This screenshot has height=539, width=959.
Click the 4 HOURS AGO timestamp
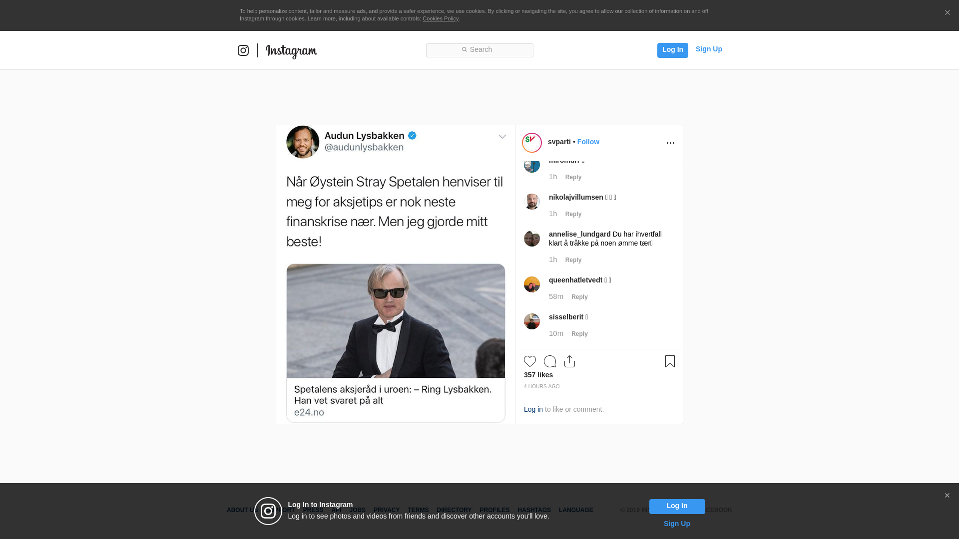click(542, 386)
